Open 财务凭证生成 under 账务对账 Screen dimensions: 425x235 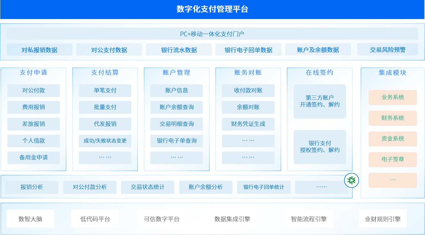coord(248,124)
